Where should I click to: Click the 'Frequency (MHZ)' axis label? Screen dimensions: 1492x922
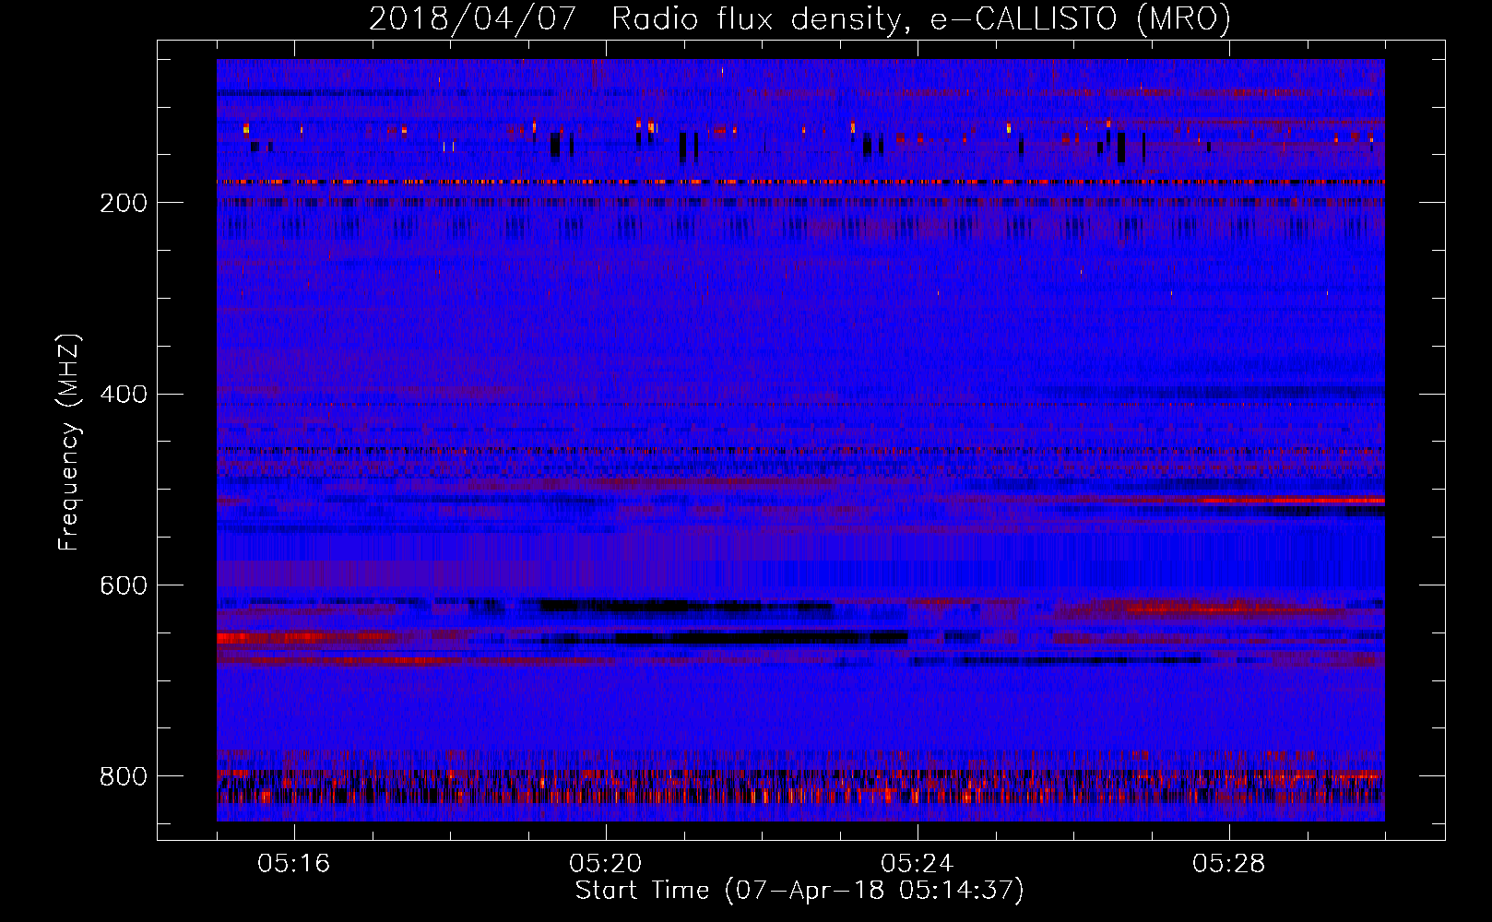tap(69, 442)
